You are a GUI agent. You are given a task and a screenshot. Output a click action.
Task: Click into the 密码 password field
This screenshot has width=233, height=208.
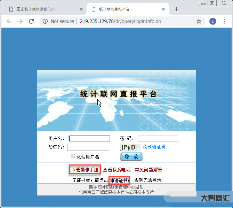[158, 139]
